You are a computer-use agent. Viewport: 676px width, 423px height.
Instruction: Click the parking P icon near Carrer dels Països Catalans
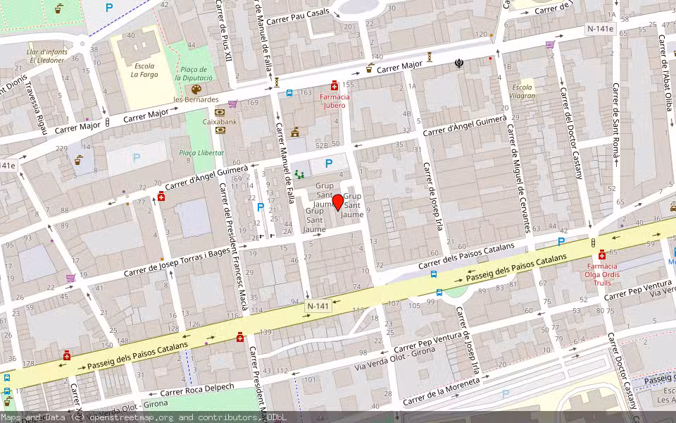(x=561, y=242)
